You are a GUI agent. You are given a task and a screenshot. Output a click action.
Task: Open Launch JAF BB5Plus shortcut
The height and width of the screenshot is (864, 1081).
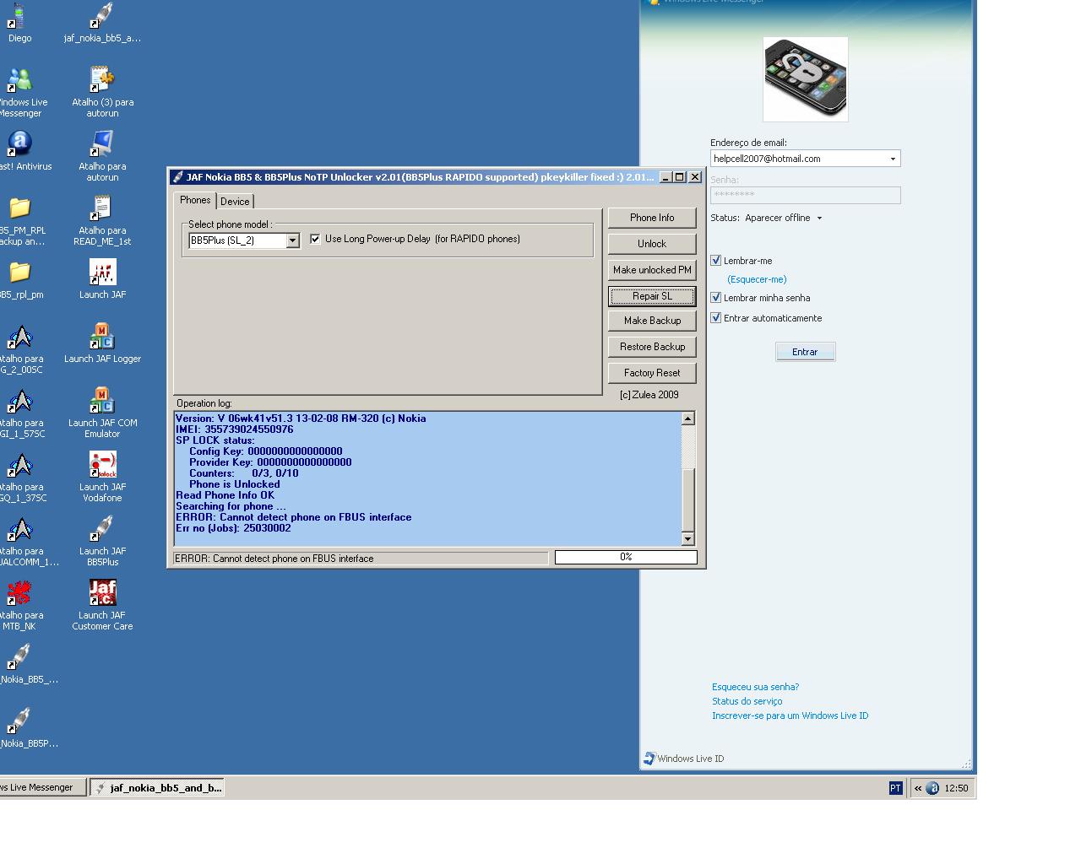[102, 542]
